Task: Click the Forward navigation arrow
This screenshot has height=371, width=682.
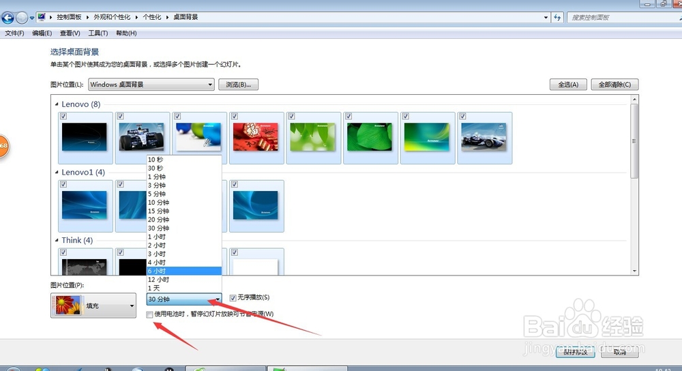Action: (x=21, y=18)
